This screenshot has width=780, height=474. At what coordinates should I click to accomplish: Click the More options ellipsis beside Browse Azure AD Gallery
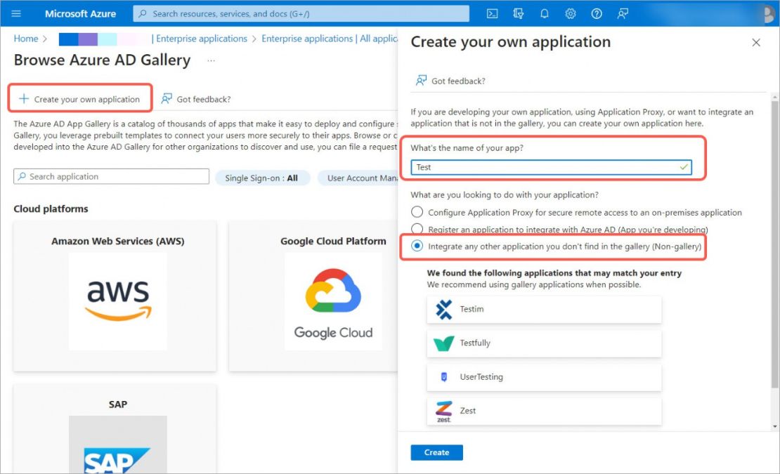(x=212, y=60)
